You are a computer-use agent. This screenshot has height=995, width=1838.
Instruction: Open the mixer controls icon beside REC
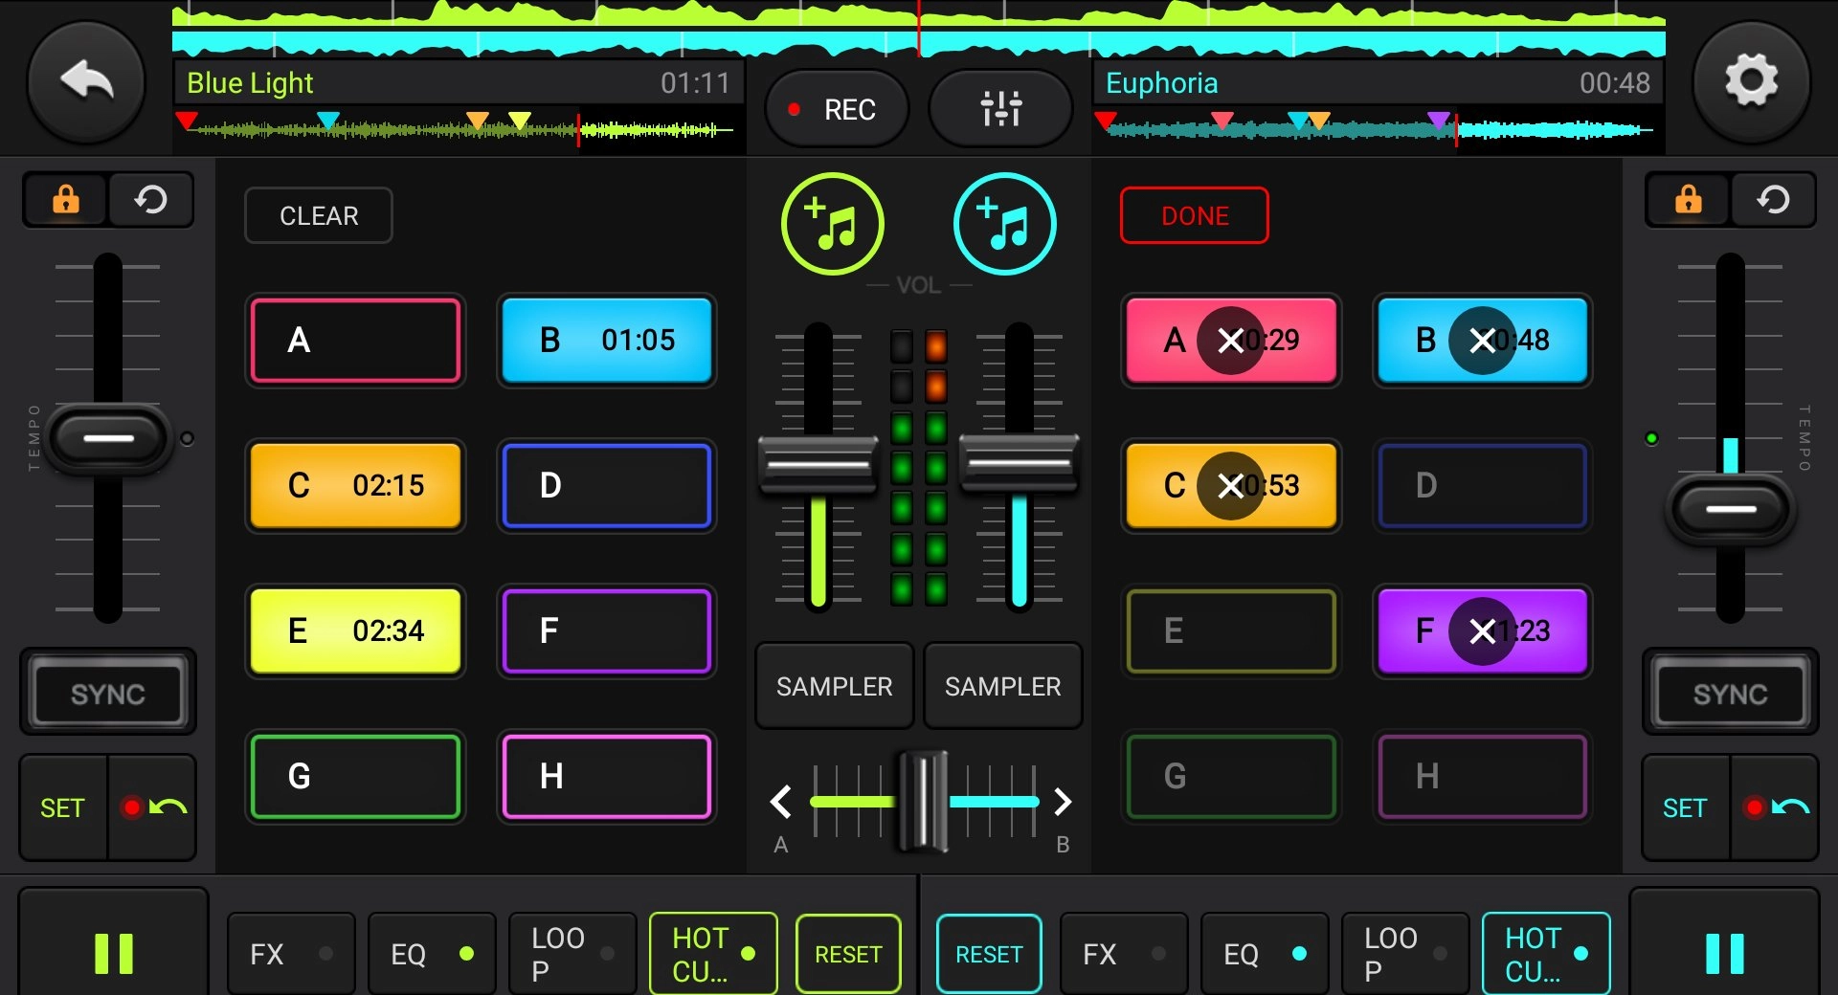click(999, 108)
